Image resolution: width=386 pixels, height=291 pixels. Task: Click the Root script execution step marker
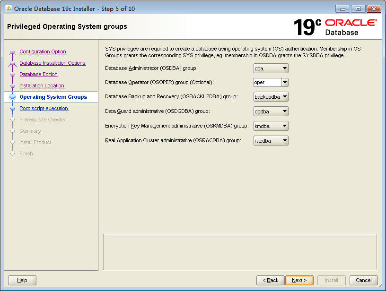(x=12, y=108)
